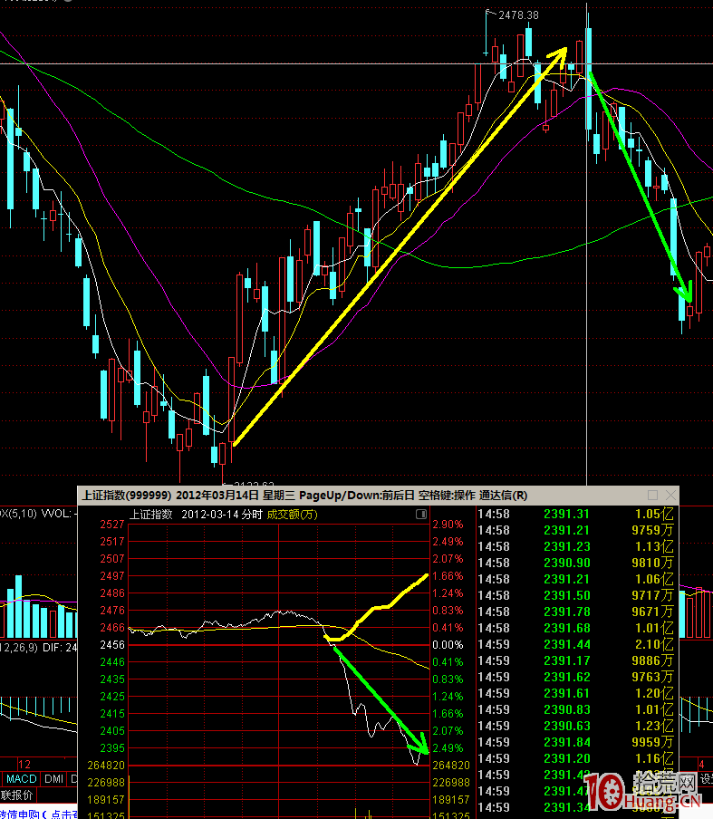
Task: Click the 2527 price axis label in popup
Action: [111, 525]
